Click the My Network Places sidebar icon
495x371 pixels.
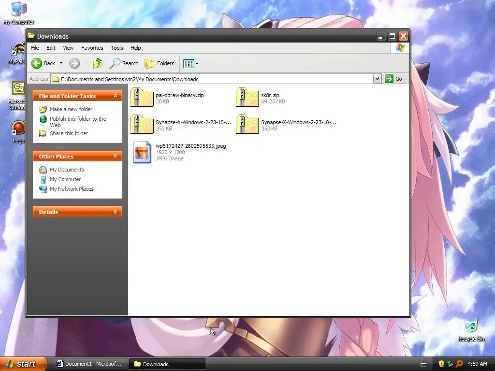43,189
